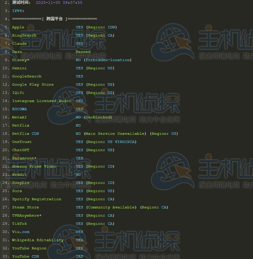Click the Claude entry on line 7
This screenshot has width=253, height=259.
19,44
